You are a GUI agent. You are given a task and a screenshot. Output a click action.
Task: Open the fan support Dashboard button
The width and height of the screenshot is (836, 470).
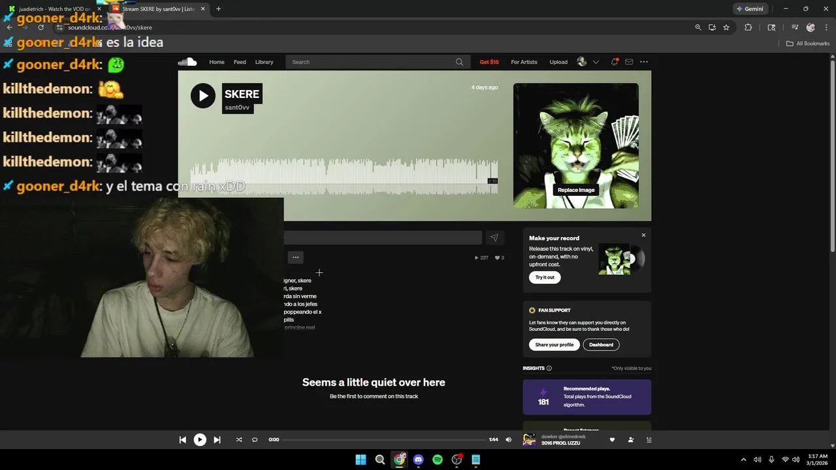(601, 345)
